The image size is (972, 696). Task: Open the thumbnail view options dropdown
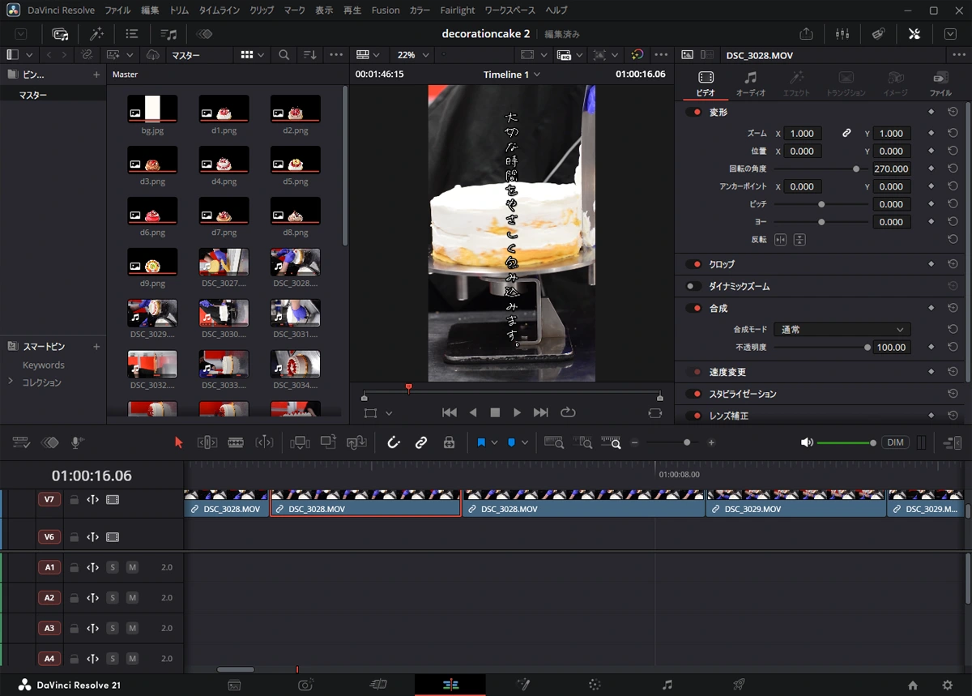coord(253,55)
